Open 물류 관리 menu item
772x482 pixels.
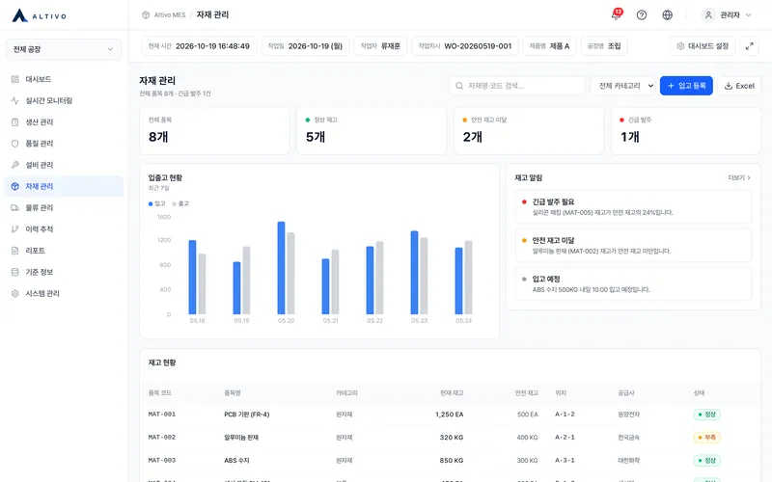click(64, 207)
